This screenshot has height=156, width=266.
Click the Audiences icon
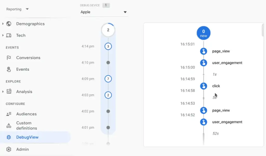coord(9,114)
